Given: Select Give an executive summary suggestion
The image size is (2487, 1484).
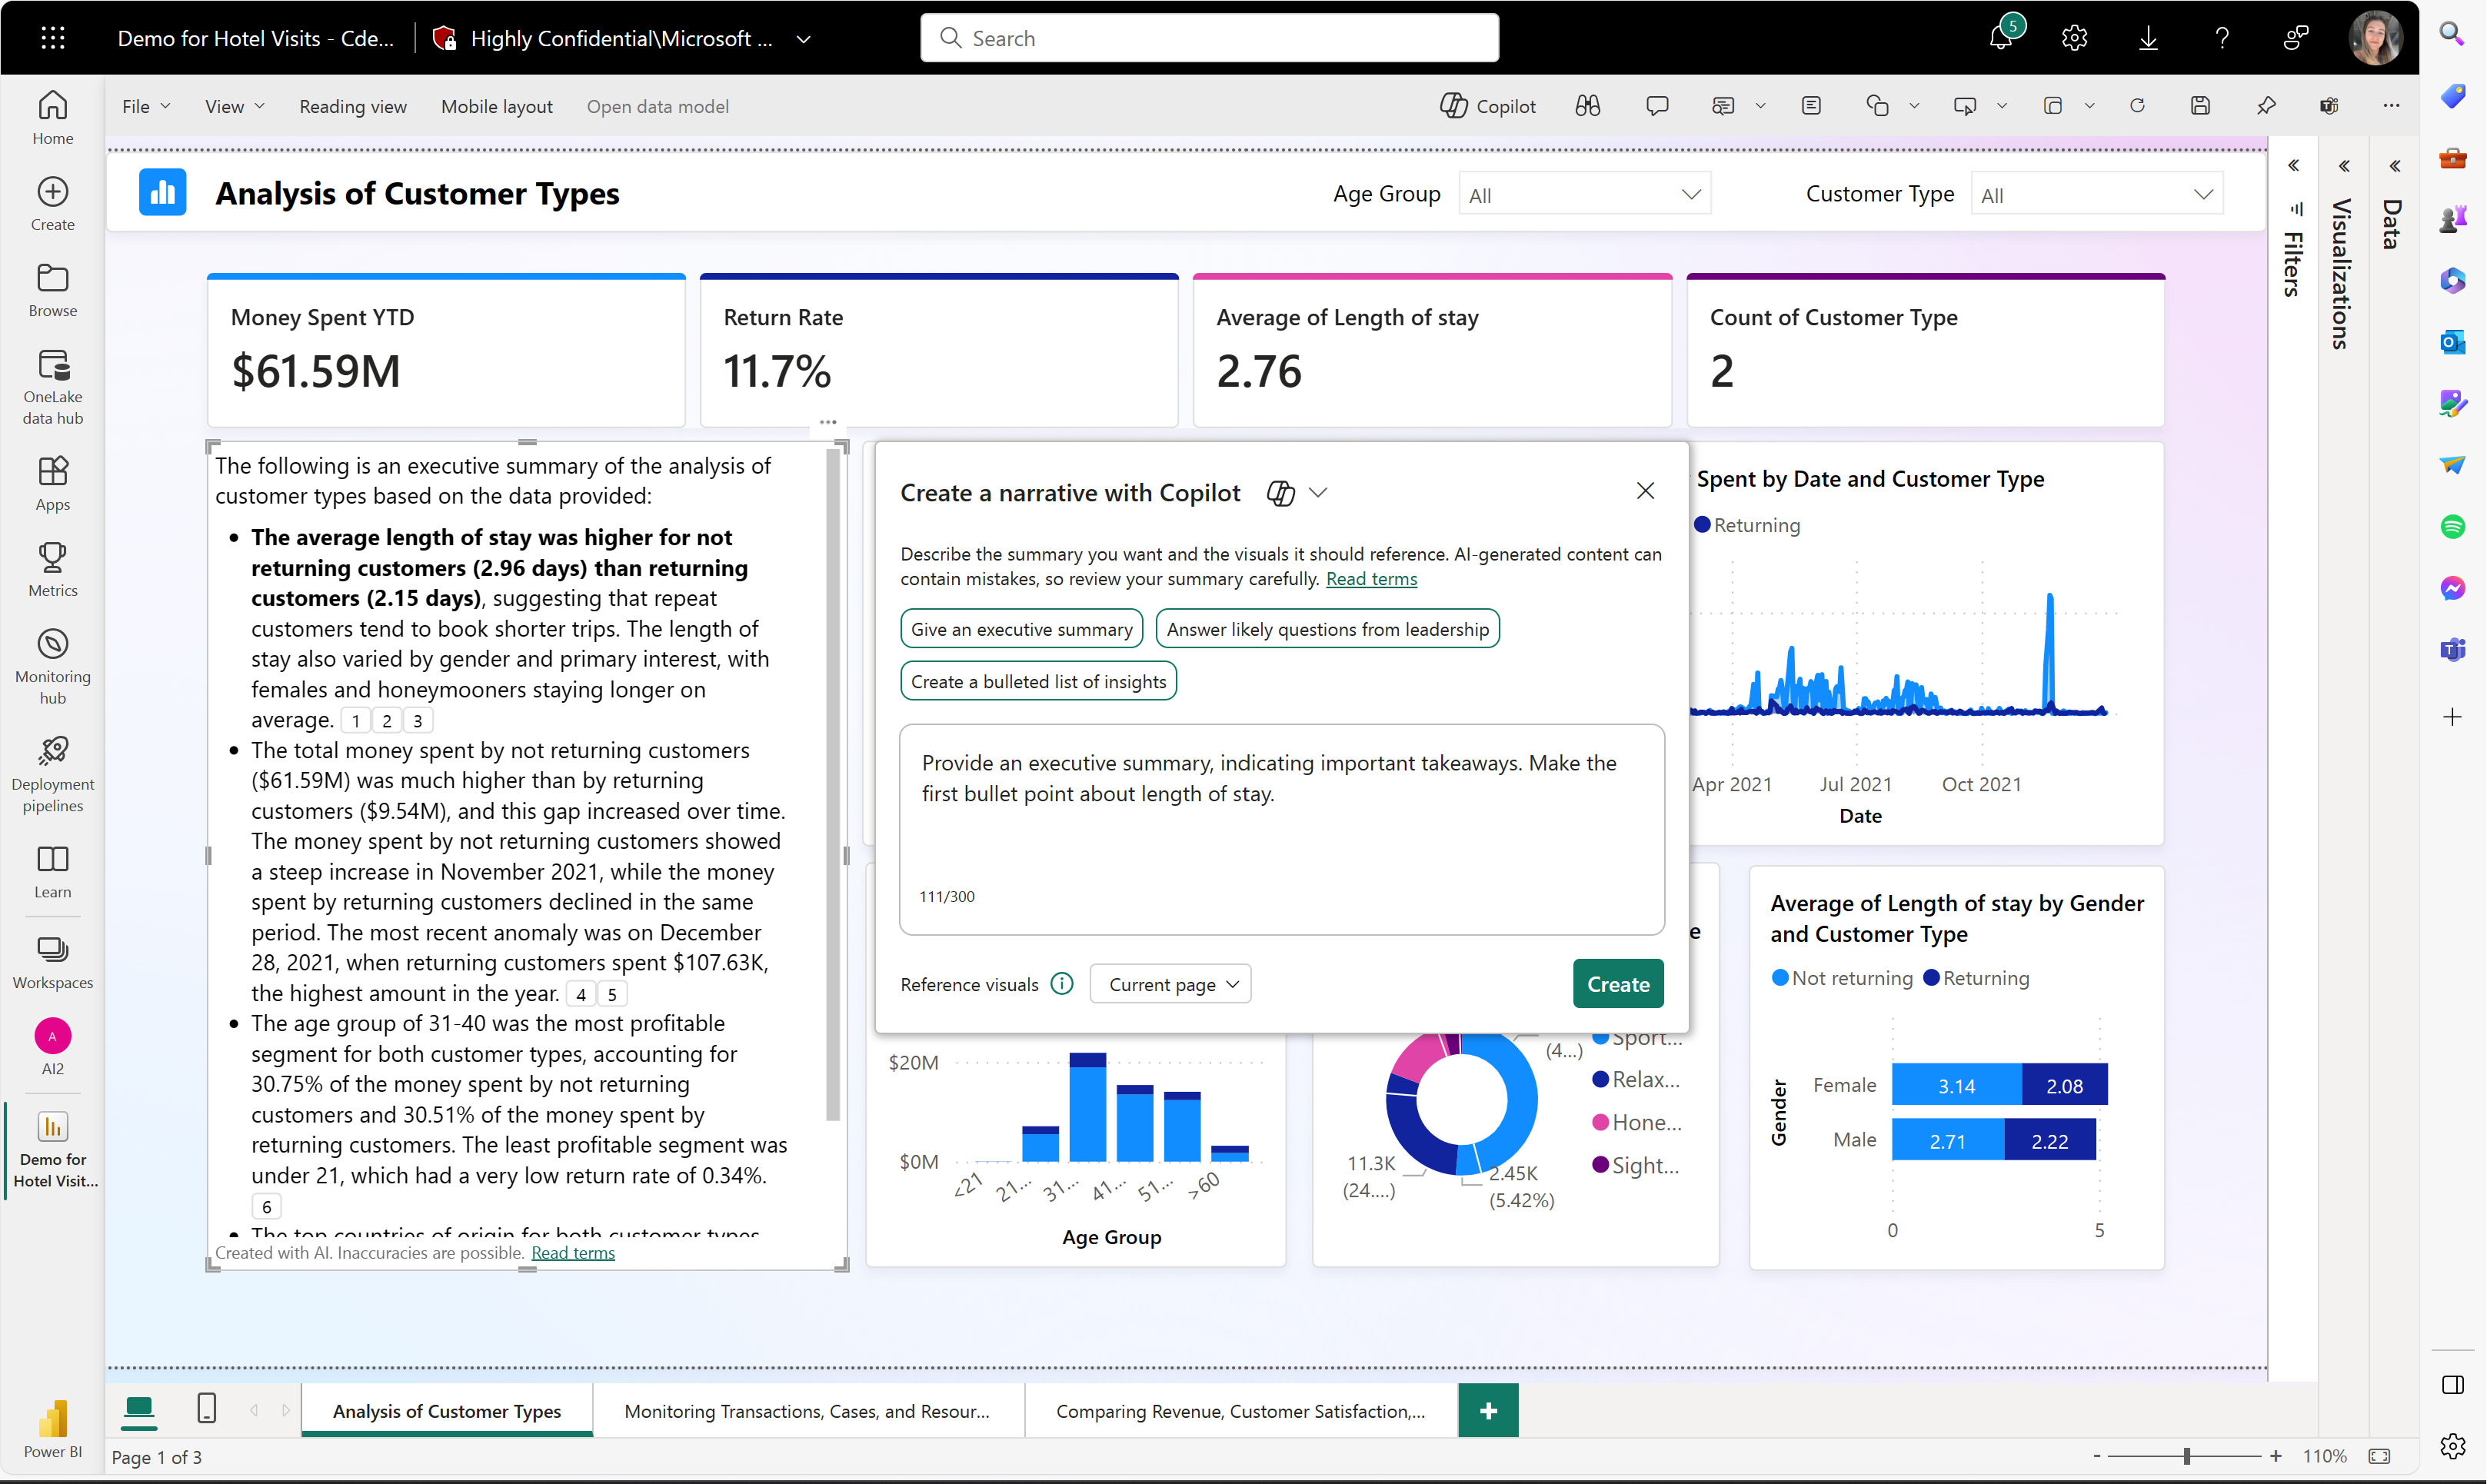Looking at the screenshot, I should click(1020, 629).
